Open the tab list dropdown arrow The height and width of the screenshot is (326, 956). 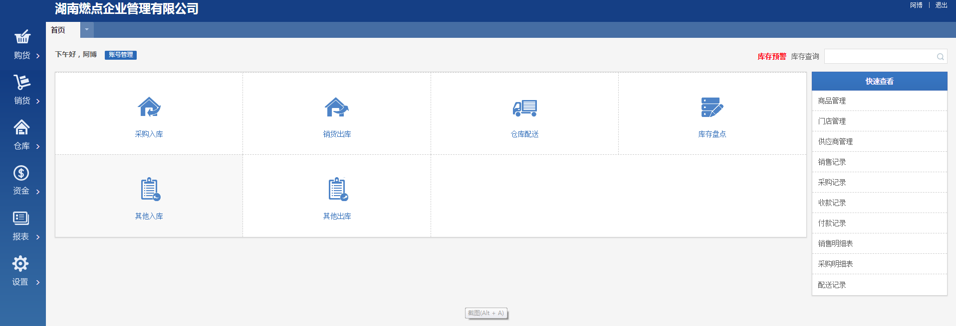pos(87,30)
